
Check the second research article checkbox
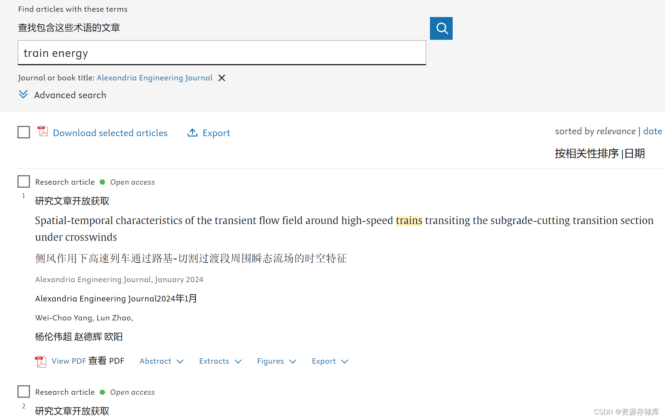[x=24, y=392]
